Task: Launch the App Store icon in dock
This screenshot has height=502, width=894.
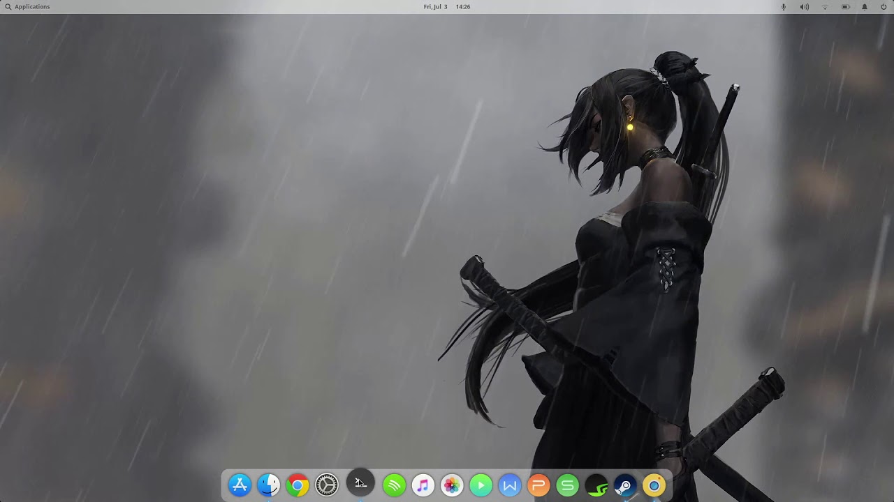Action: (x=240, y=485)
